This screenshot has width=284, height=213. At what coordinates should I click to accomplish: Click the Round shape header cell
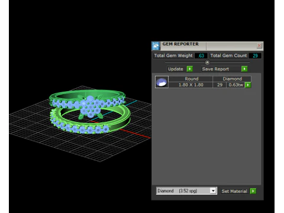191,79
